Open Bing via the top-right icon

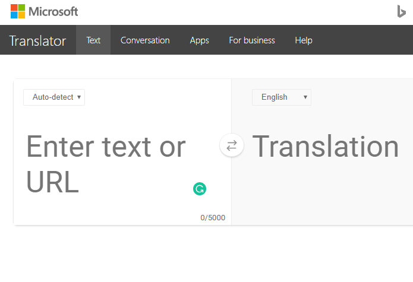401,11
